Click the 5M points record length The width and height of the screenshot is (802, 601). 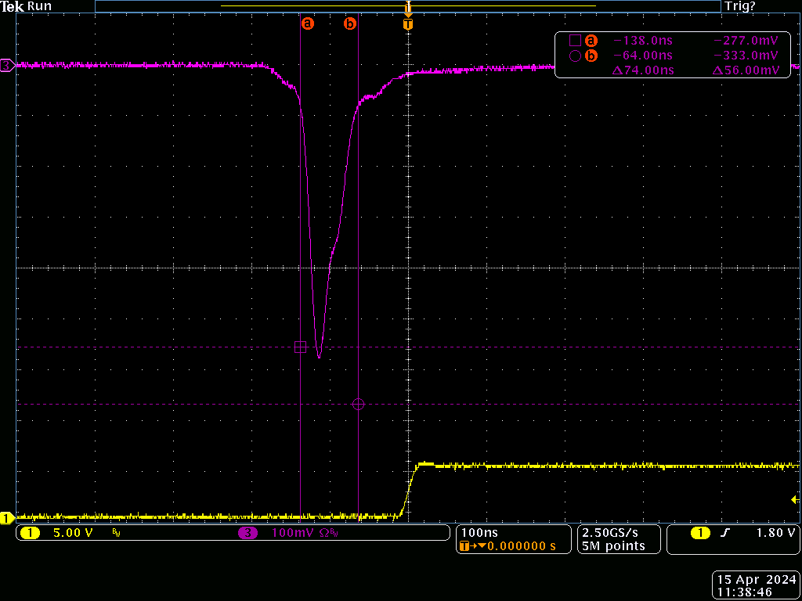pyautogui.click(x=613, y=546)
